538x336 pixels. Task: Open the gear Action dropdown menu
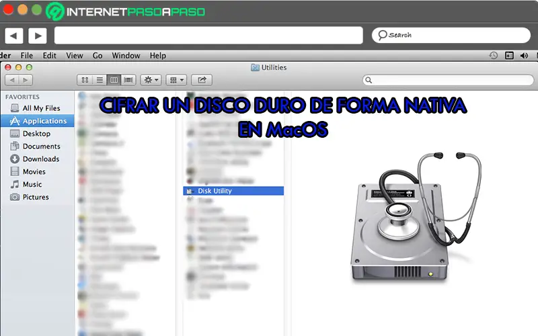tap(151, 80)
